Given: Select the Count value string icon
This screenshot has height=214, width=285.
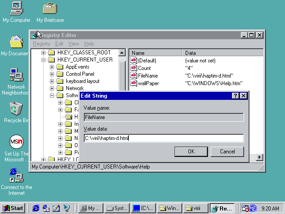Looking at the screenshot, I should point(134,68).
